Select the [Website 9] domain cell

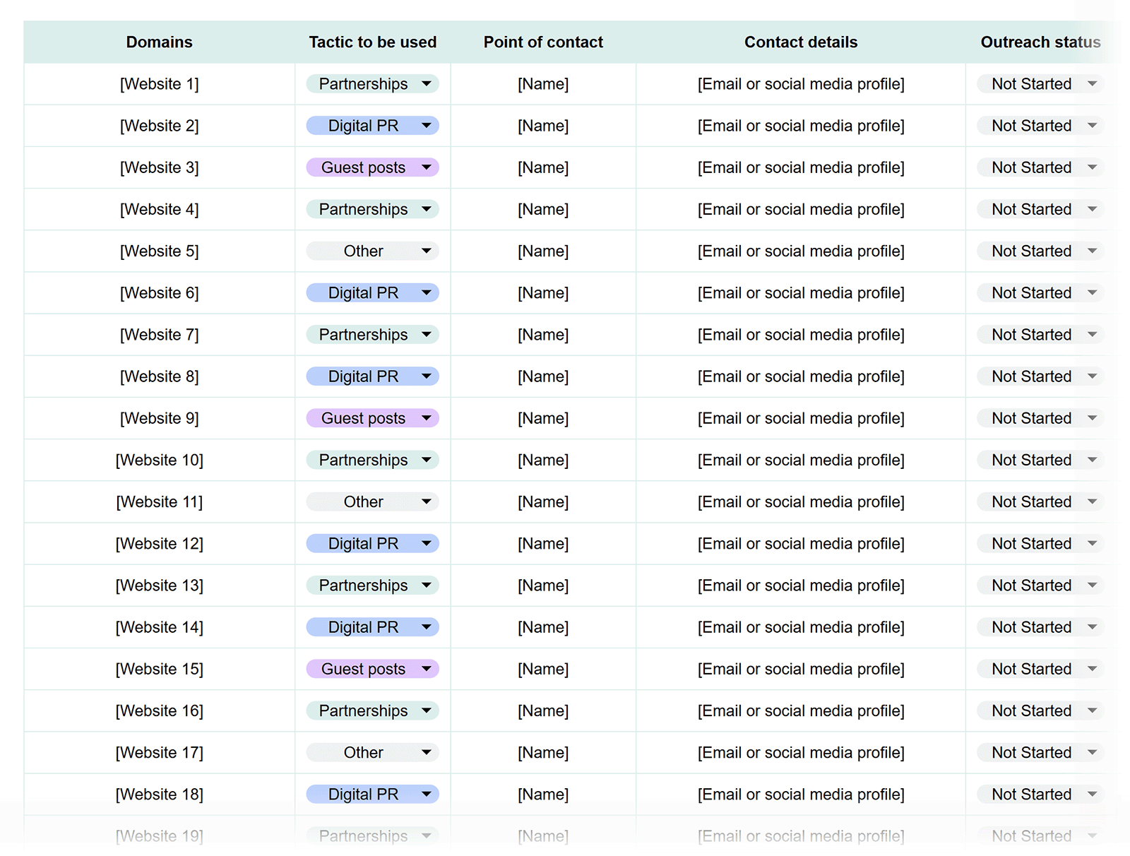160,418
